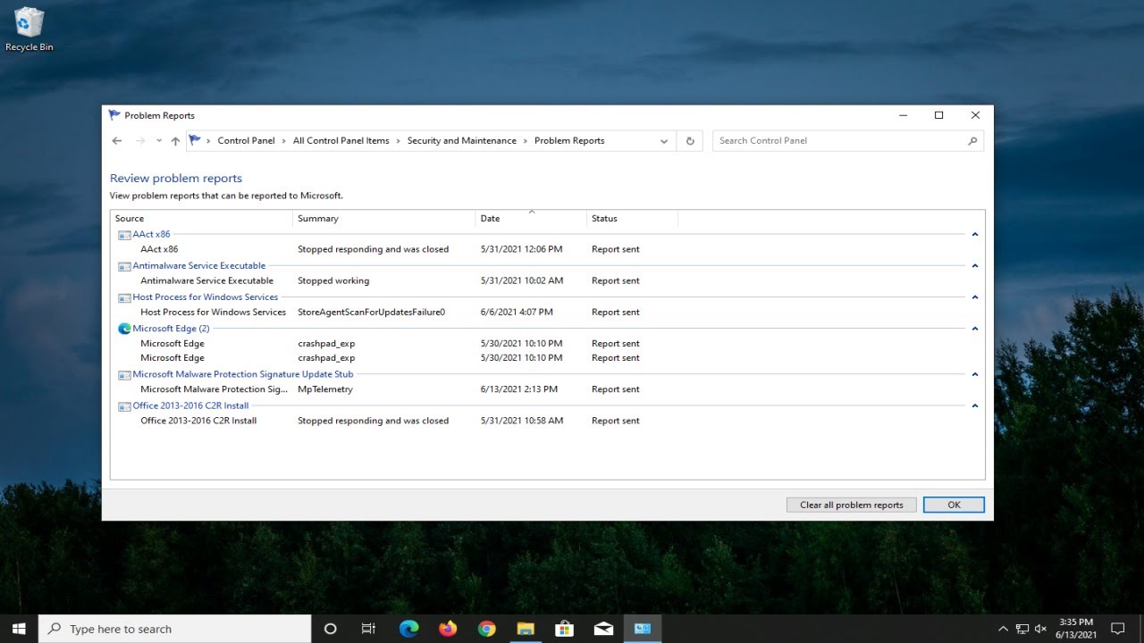Minimize the Problem Reports window
This screenshot has width=1144, height=643.
(903, 115)
